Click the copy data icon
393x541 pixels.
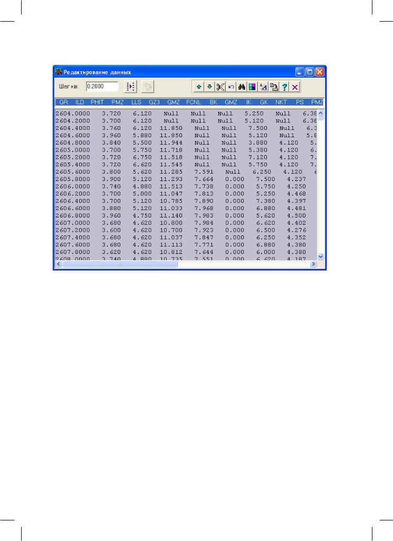(x=274, y=87)
